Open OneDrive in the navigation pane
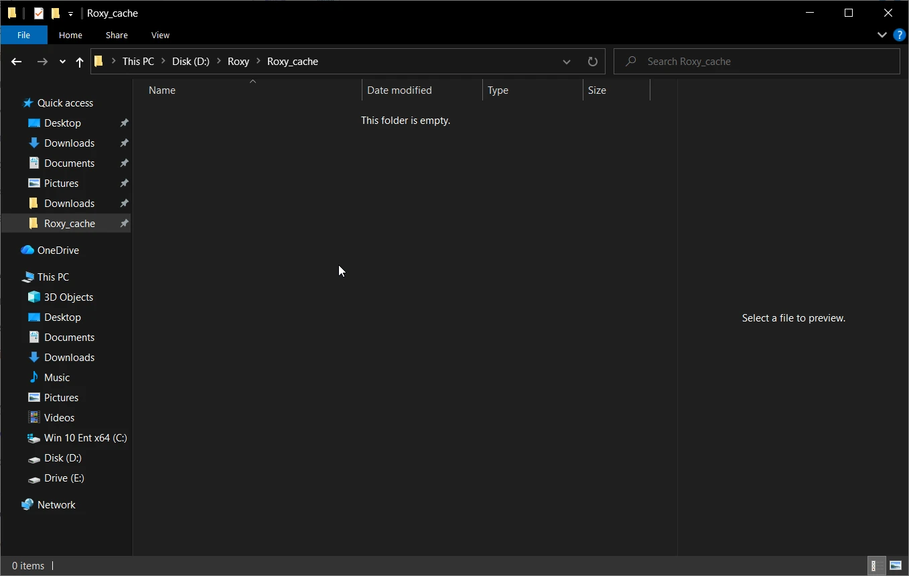This screenshot has width=909, height=576. coord(58,250)
